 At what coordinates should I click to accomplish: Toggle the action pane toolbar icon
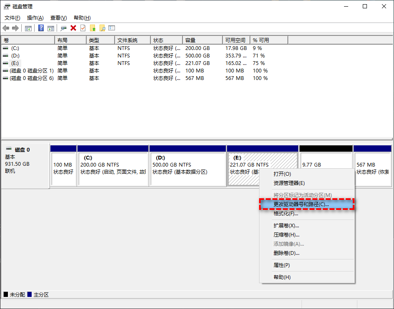point(51,28)
